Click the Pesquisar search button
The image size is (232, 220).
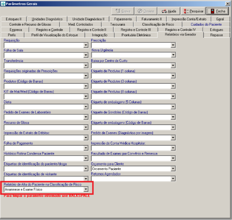pos(193,11)
